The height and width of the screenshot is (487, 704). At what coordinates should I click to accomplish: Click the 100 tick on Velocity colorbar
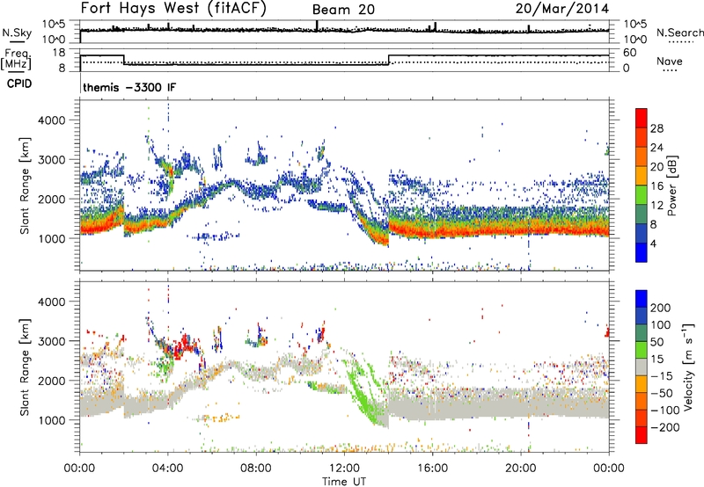(661, 324)
